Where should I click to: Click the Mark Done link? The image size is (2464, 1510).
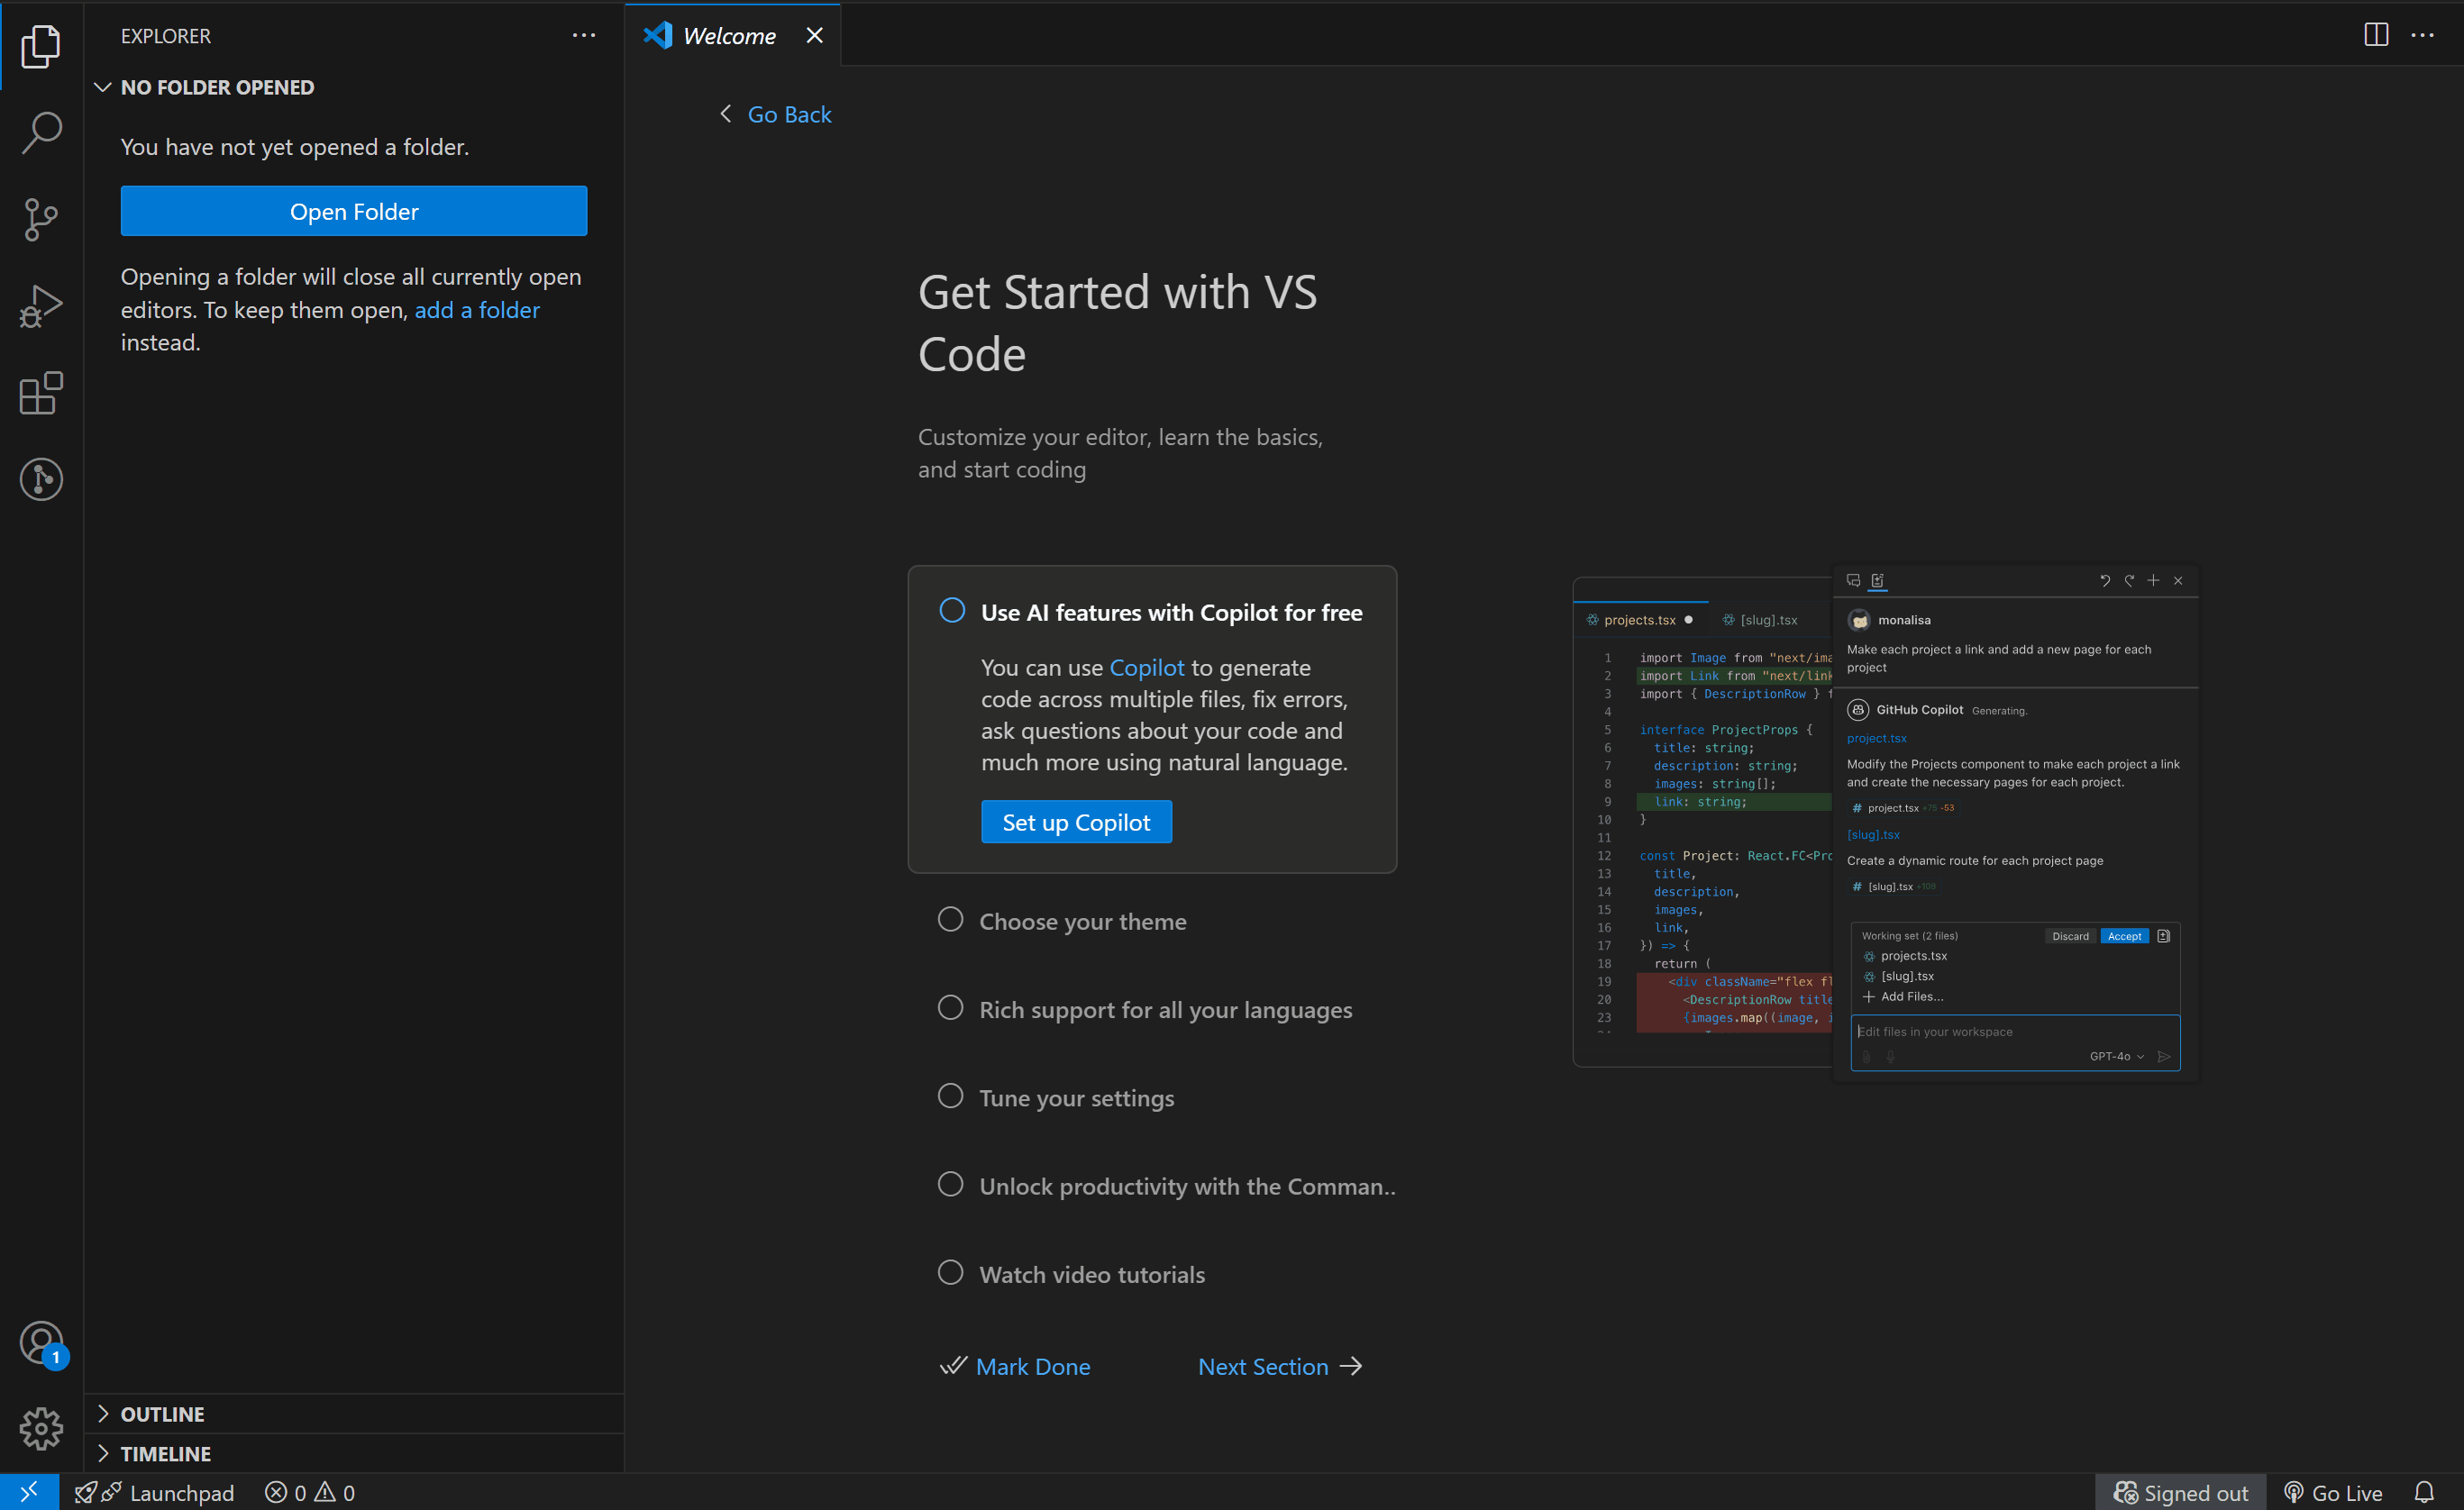[x=1032, y=1366]
